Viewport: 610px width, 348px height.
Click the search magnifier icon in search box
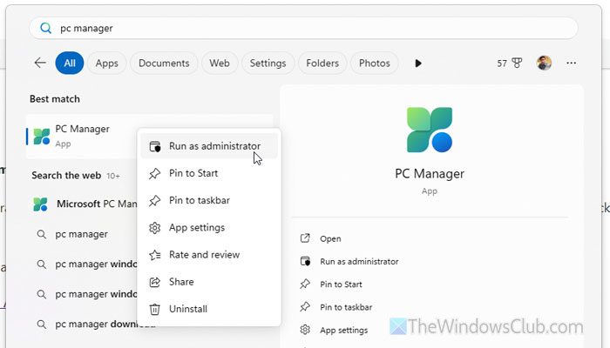pos(46,28)
